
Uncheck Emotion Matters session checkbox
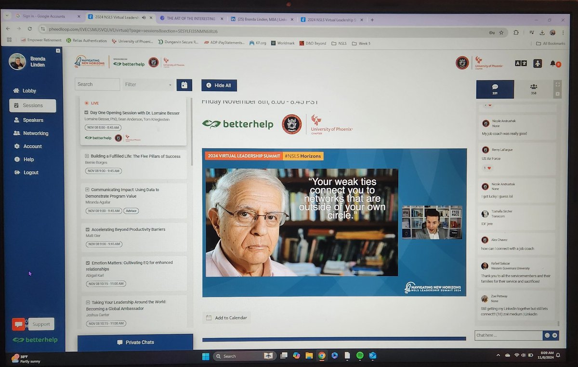pyautogui.click(x=87, y=263)
